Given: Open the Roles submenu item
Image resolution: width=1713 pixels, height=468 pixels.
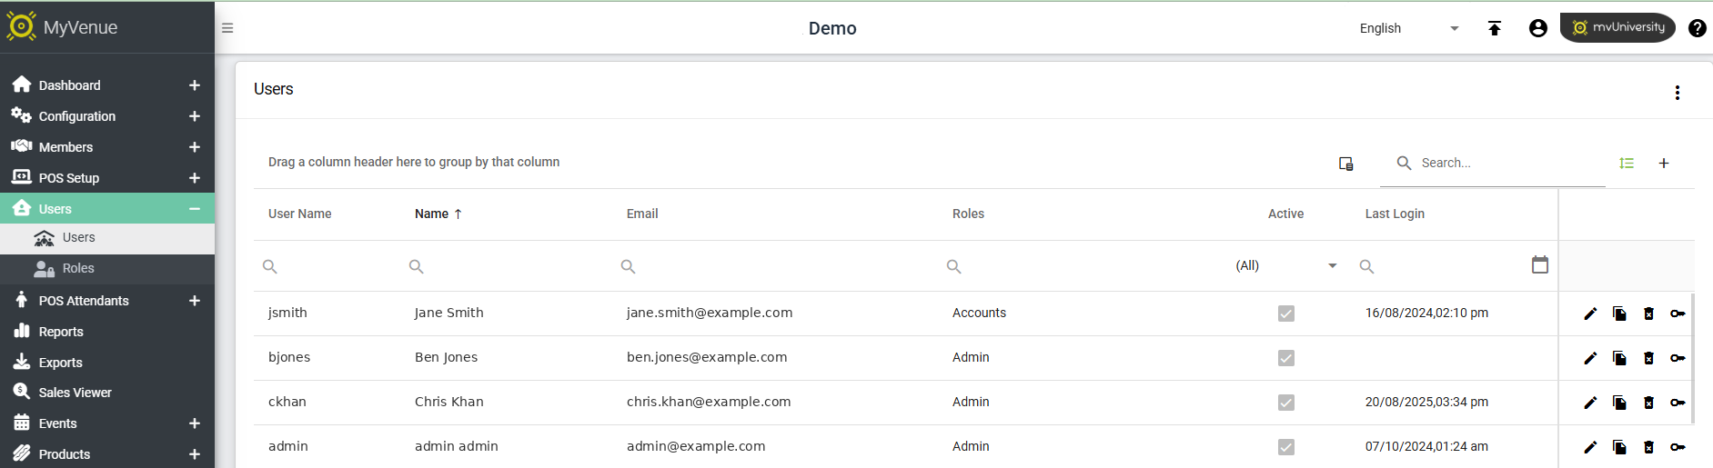Looking at the screenshot, I should point(107,269).
